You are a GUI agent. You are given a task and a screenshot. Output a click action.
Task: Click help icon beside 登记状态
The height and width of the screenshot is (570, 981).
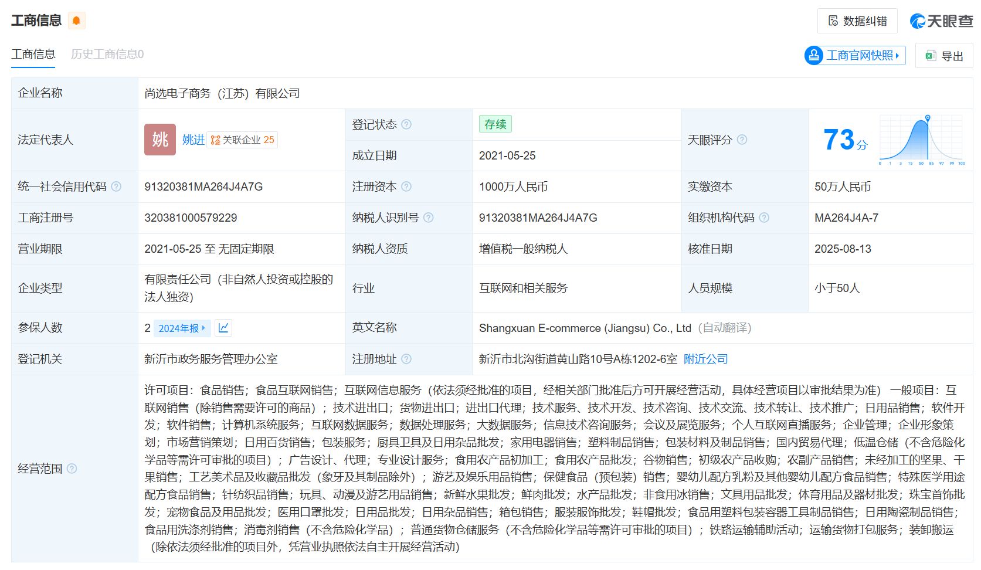[406, 124]
